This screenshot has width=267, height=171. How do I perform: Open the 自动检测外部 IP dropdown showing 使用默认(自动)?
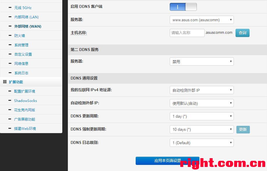click(201, 103)
